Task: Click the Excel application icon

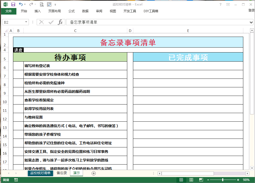Action: pos(6,4)
